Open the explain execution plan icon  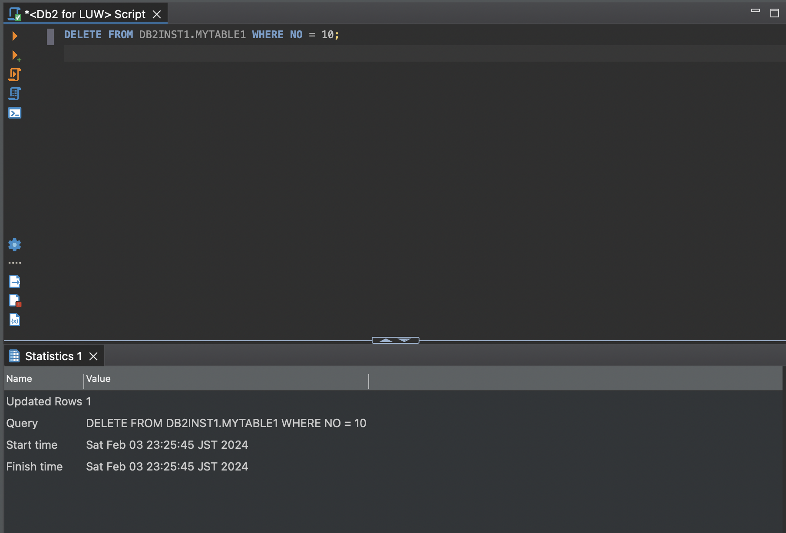(x=15, y=94)
